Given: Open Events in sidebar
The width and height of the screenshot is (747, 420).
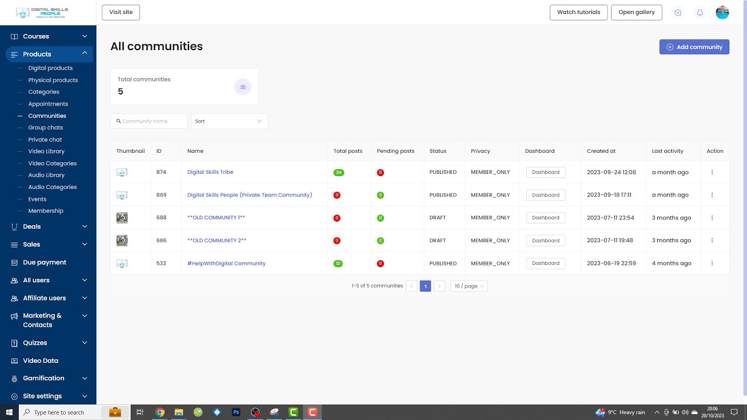Looking at the screenshot, I should click(37, 199).
